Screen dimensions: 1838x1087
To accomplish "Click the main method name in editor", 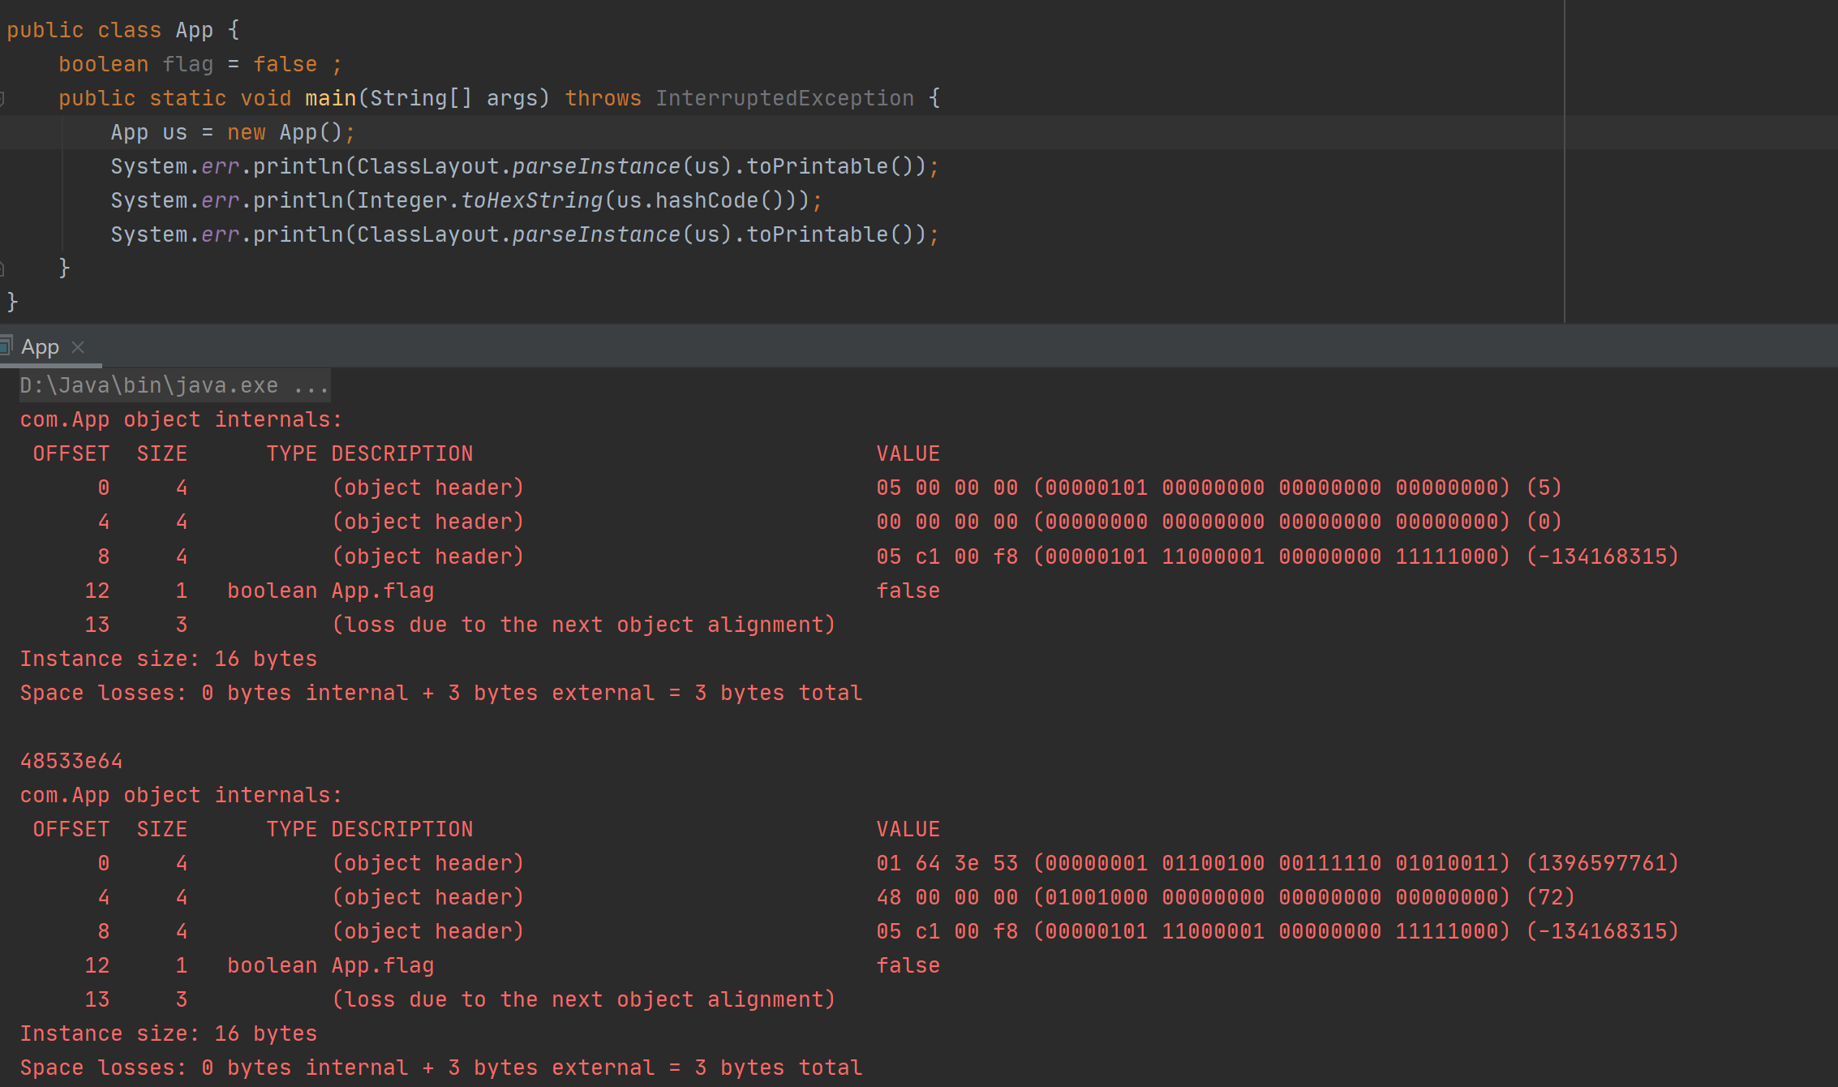I will click(x=329, y=98).
